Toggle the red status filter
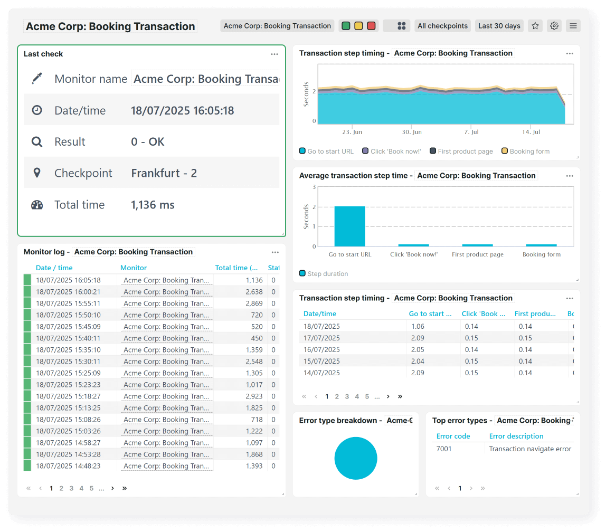The height and width of the screenshot is (532, 606). tap(371, 26)
